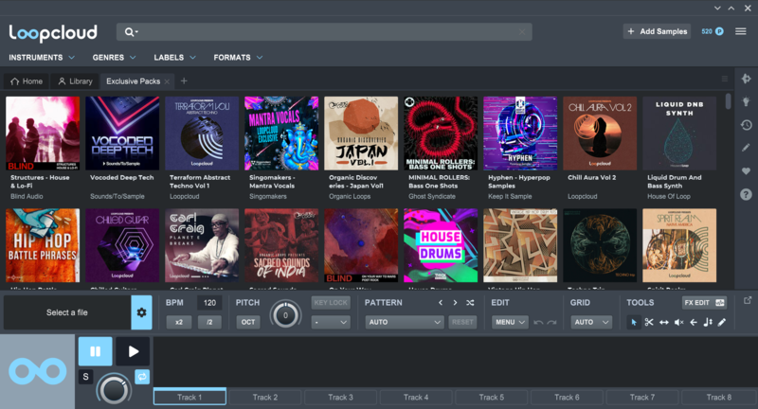Toggle the KEY LOCK button
This screenshot has height=409, width=758.
[331, 303]
